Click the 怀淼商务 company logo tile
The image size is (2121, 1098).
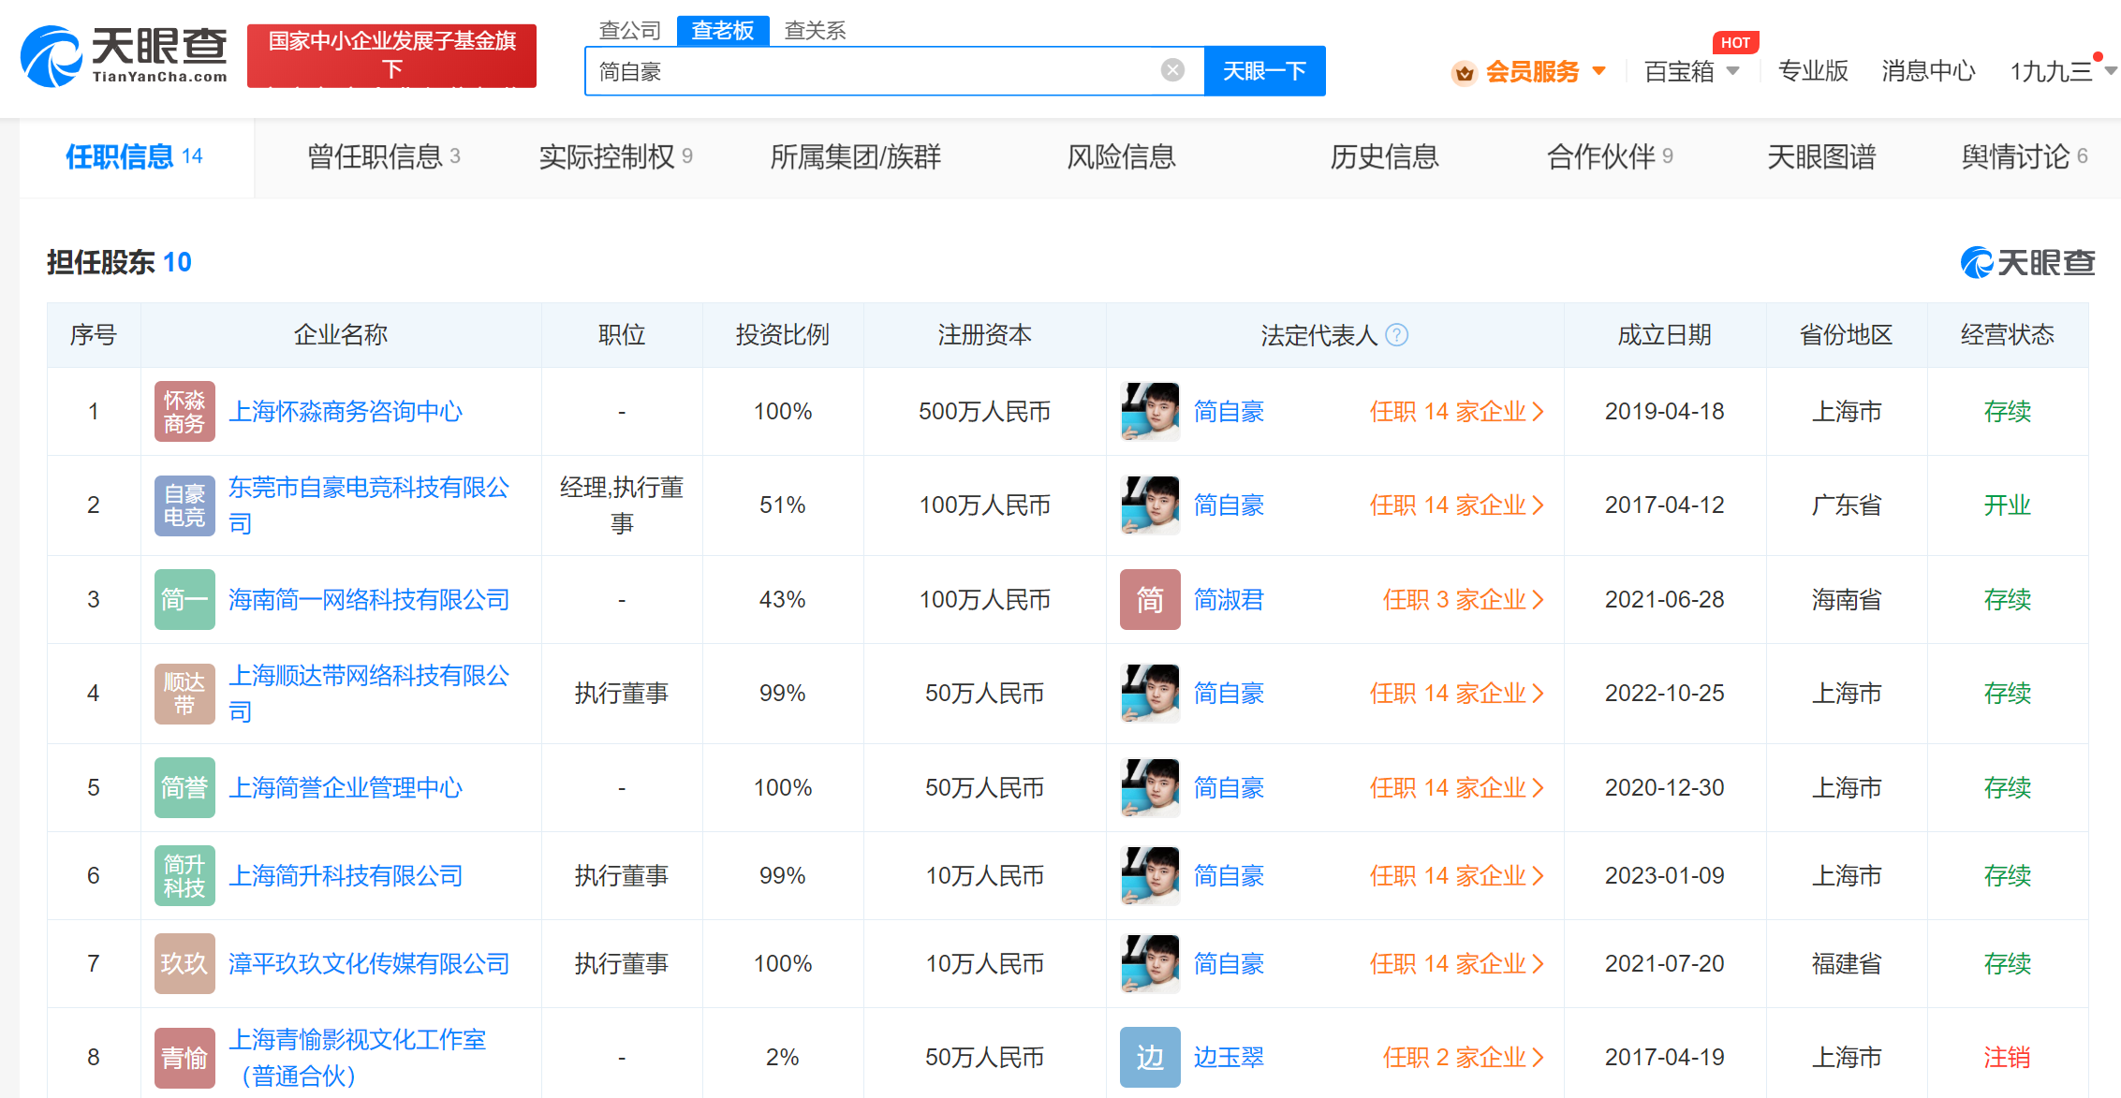coord(184,412)
